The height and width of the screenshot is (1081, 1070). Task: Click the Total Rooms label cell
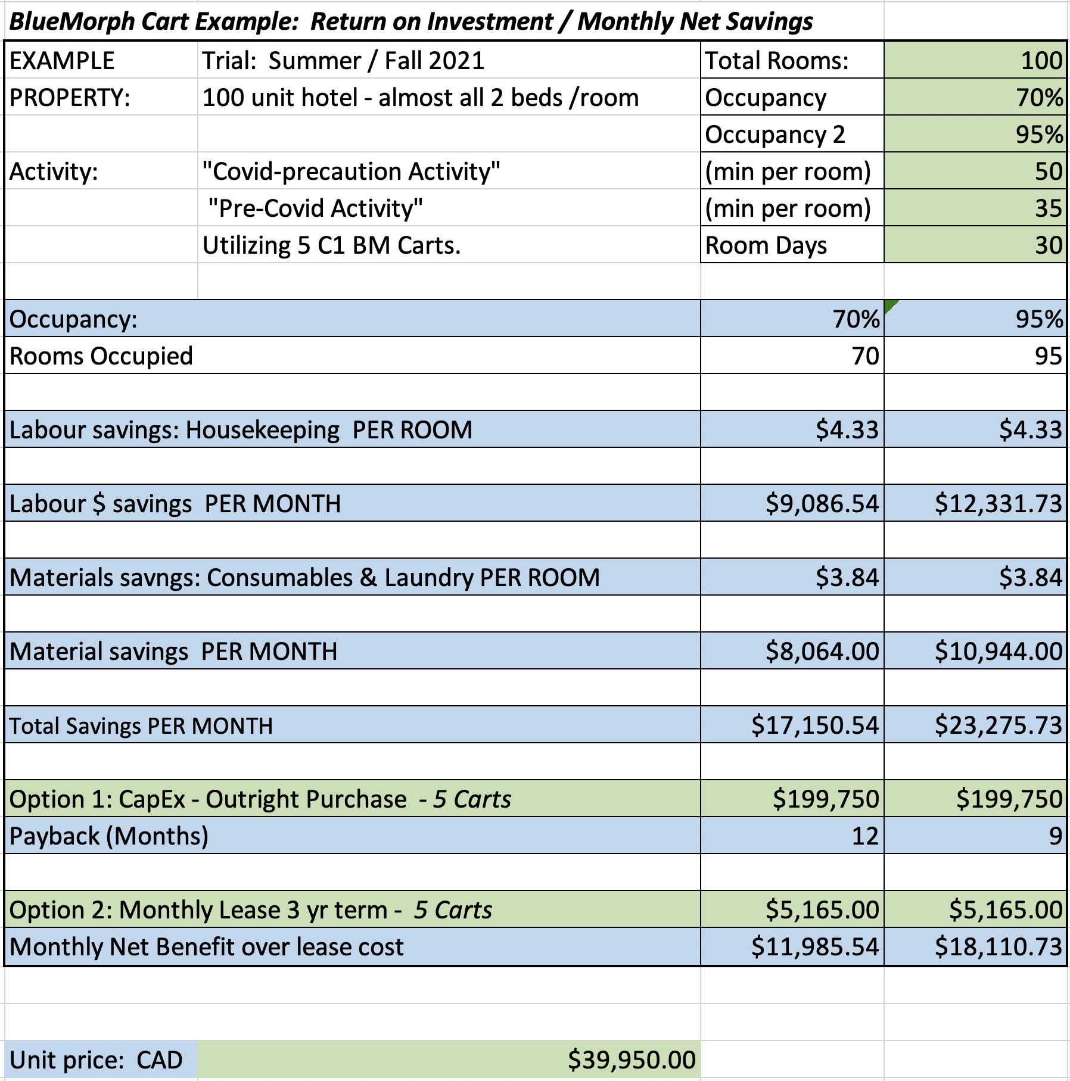coord(792,60)
